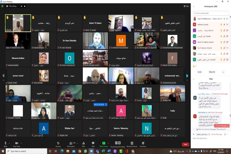Viewport: 231px width, 154px height.
Task: Click the sender name Sharhabeel in chat
Action: [x=202, y=112]
